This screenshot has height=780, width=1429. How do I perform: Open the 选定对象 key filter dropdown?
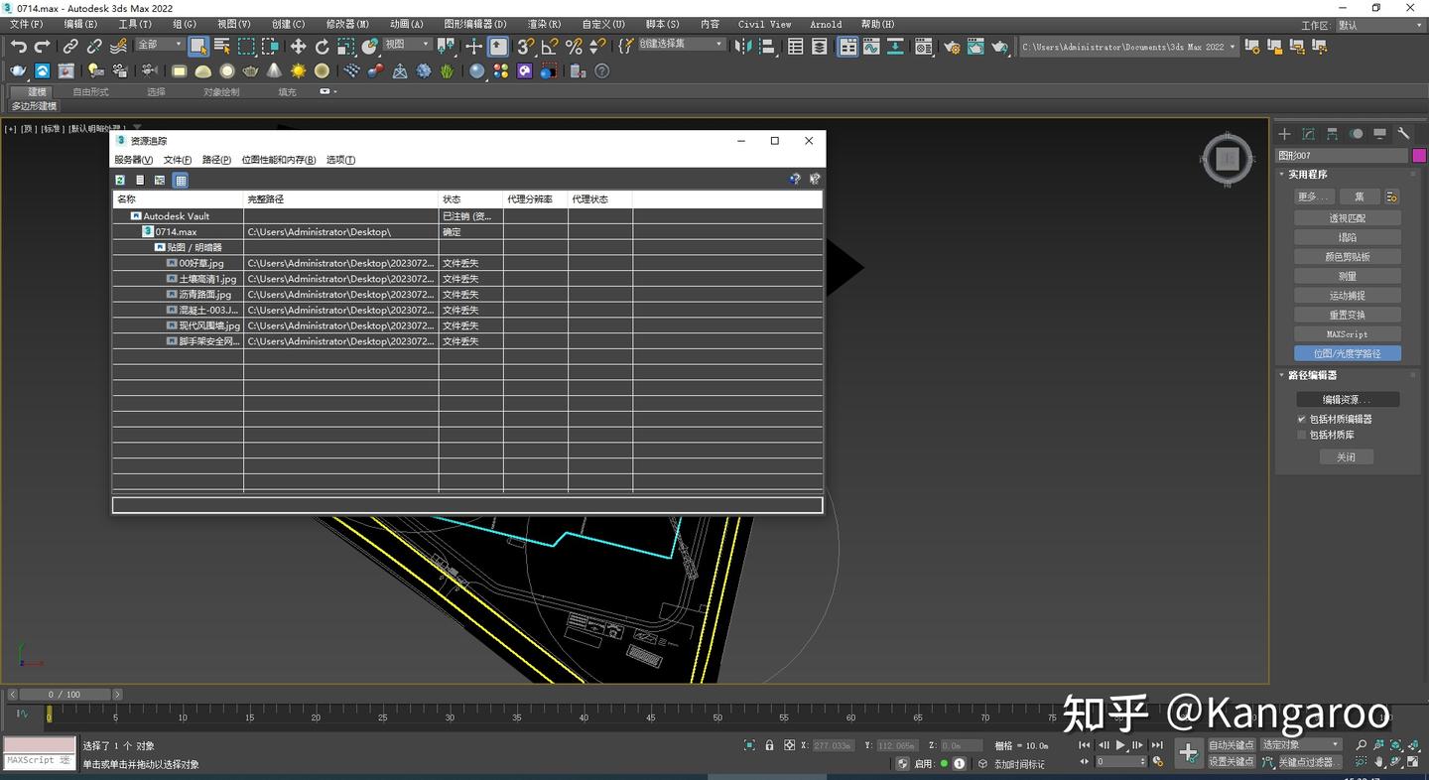pyautogui.click(x=1301, y=744)
